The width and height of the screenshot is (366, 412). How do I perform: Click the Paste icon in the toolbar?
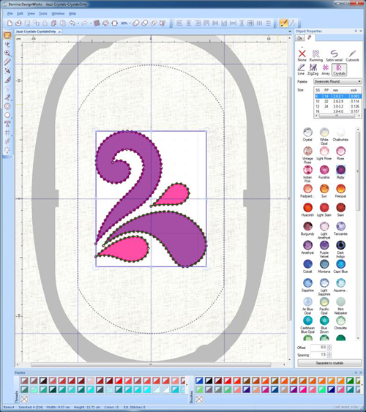click(x=63, y=23)
